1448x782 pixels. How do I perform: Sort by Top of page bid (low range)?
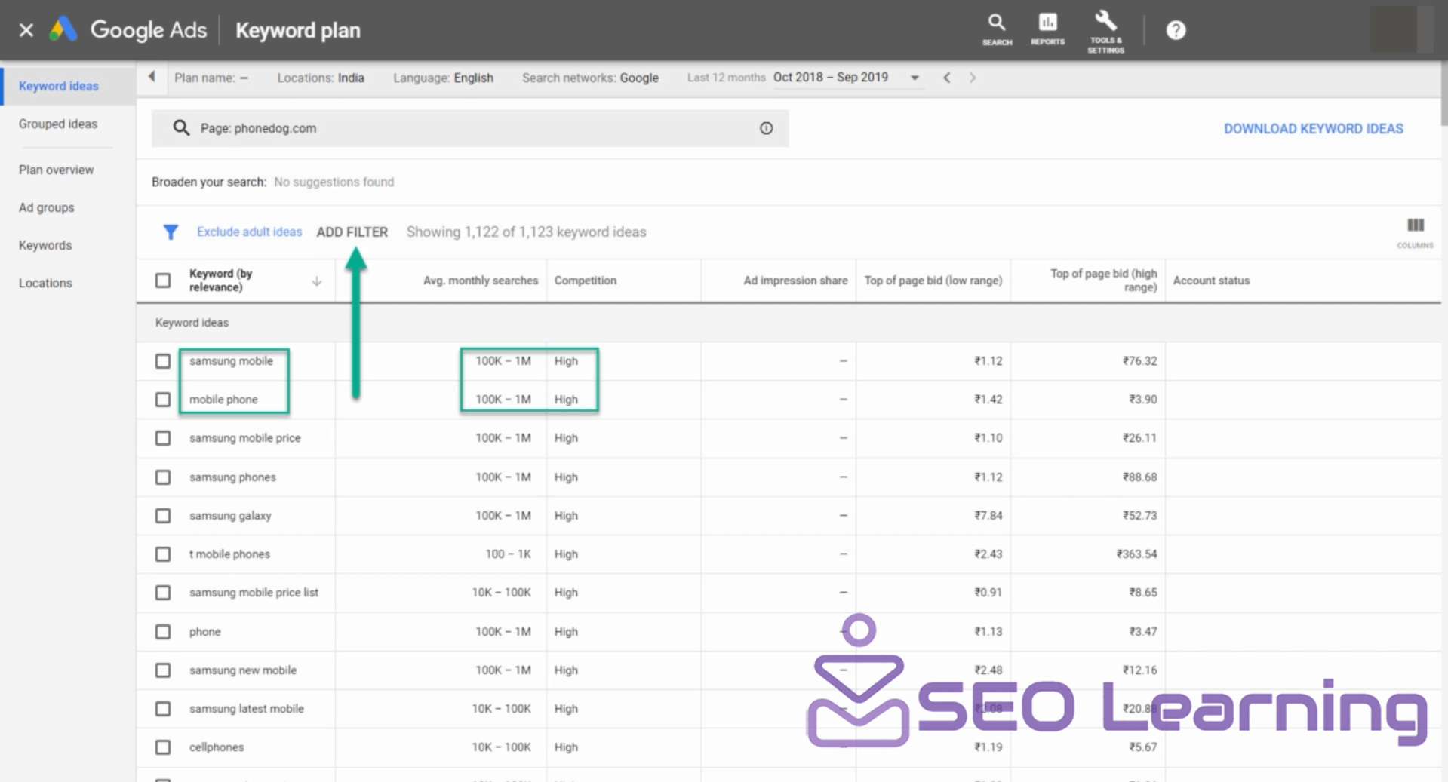[x=933, y=281]
